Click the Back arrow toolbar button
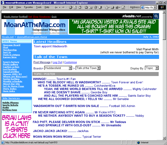 (56, 7)
